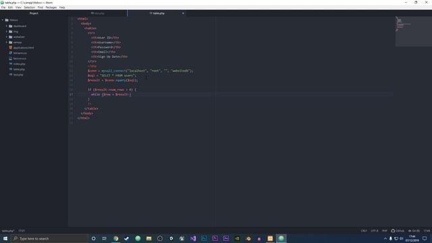432x243 pixels.
Task: Click the SELECT * FROM users line
Action: pos(112,76)
